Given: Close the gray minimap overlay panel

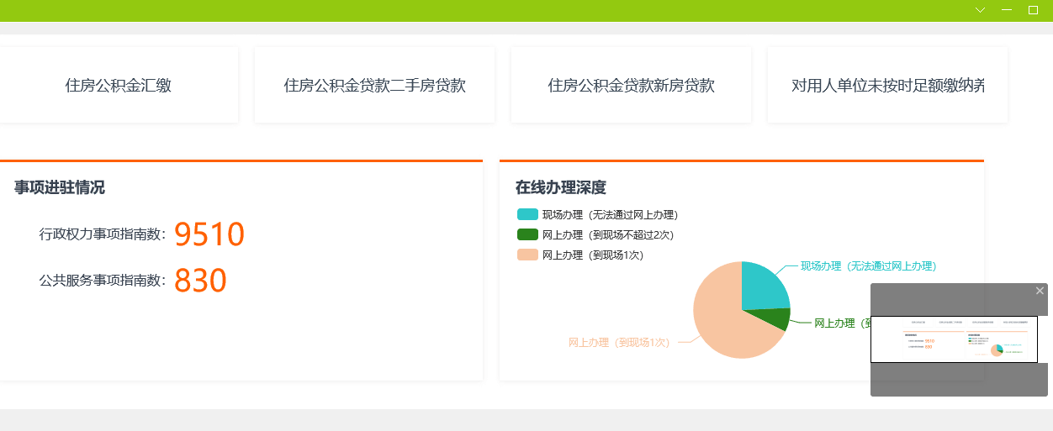Looking at the screenshot, I should 1040,291.
